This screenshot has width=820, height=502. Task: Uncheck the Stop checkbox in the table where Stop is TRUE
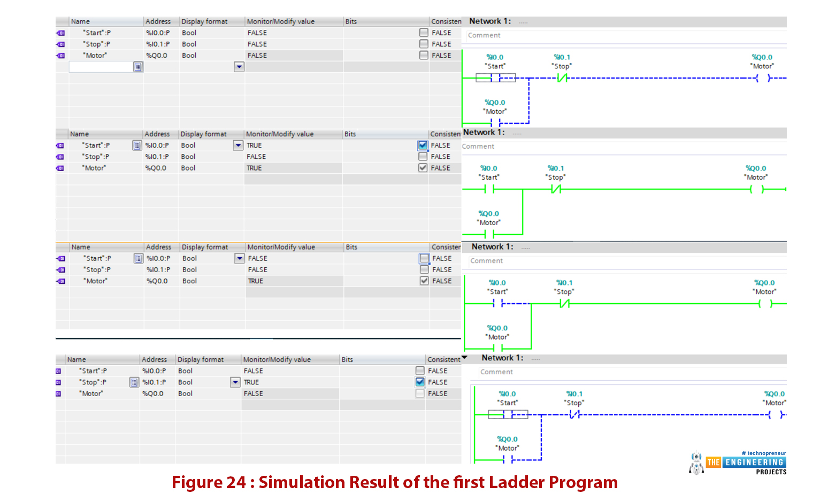click(x=420, y=382)
